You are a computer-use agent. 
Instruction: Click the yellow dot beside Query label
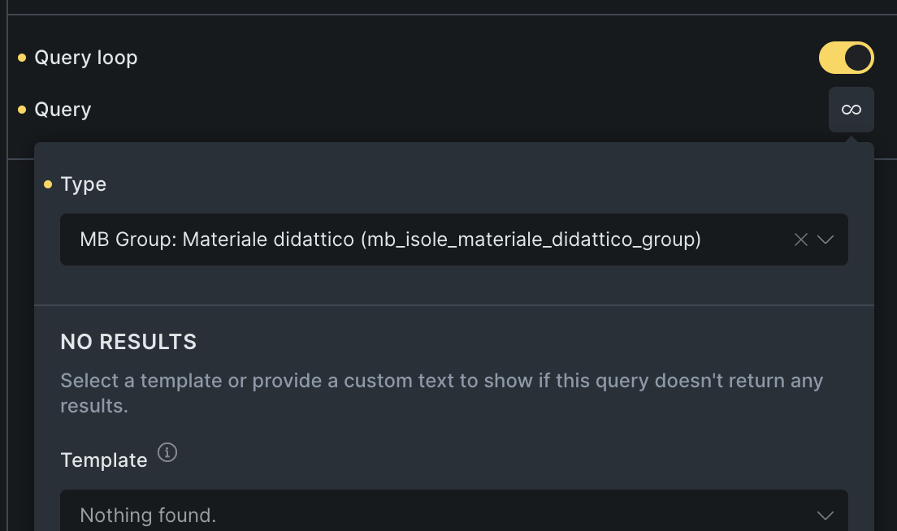click(22, 110)
